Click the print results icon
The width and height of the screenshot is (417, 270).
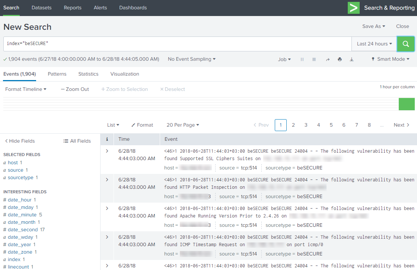340,59
